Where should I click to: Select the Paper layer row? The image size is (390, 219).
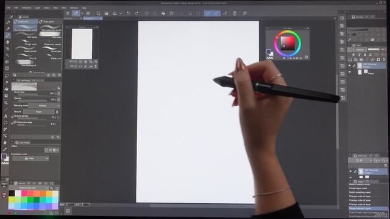click(x=367, y=72)
